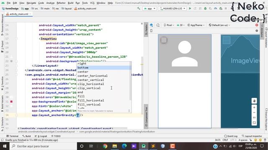Open the Navigate menu
268x150 pixels.
point(31,3)
